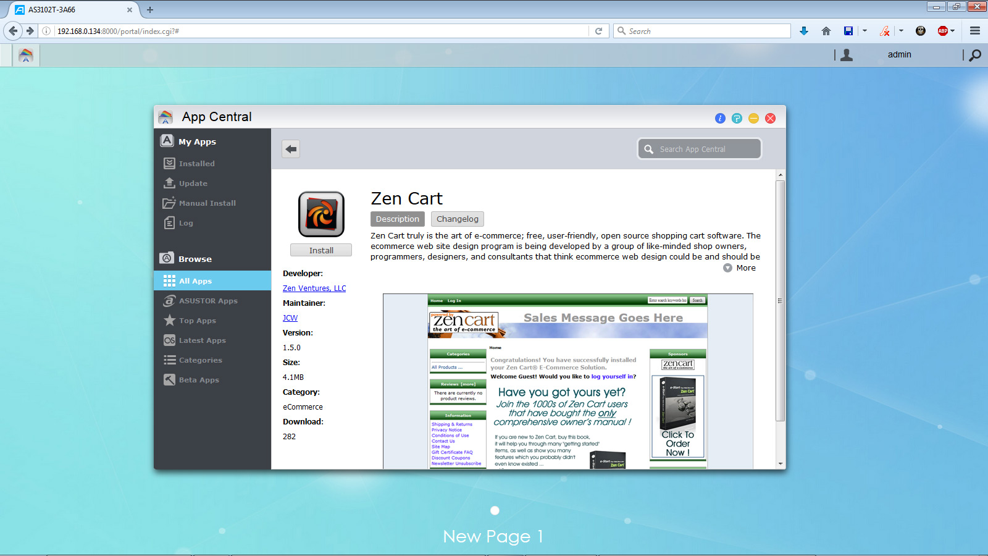Click the App Central vertical scrollbar thumb
Screen dimensions: 988x556
tap(781, 301)
